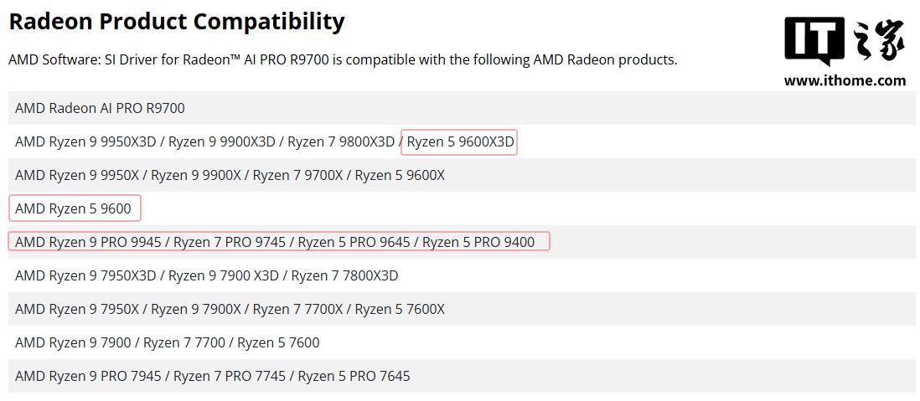Select the AMD Radeon AI PRO R9700 row
The width and height of the screenshot is (920, 401).
click(461, 108)
